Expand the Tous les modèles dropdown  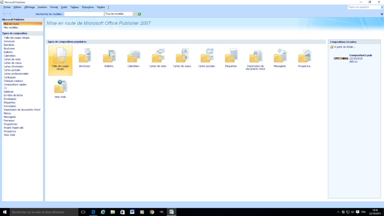[x=134, y=14]
